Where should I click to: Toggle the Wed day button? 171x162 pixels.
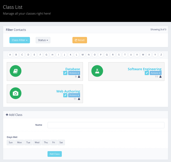37,142
